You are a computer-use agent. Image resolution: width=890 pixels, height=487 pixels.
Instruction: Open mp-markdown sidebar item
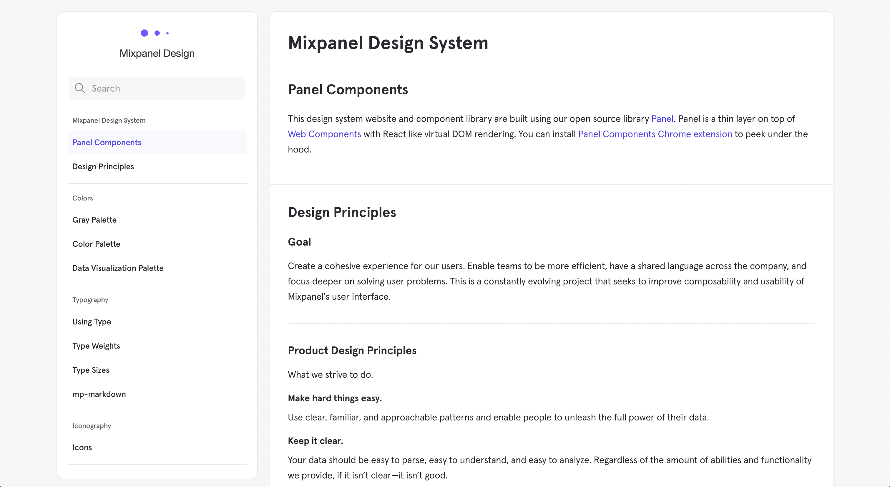pyautogui.click(x=157, y=394)
